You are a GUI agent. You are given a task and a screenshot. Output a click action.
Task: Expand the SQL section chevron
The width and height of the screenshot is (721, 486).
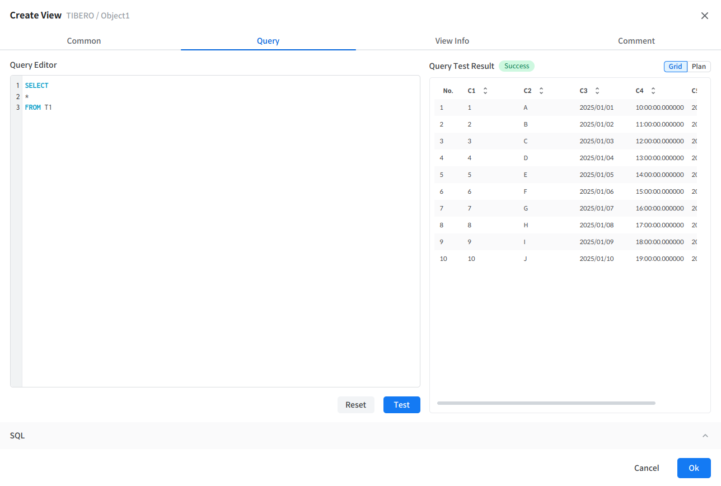pos(705,436)
